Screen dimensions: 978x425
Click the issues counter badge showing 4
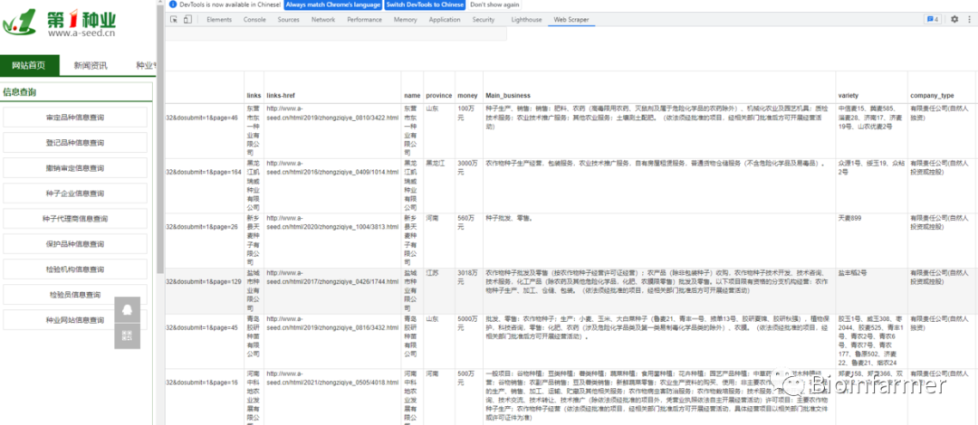point(931,19)
